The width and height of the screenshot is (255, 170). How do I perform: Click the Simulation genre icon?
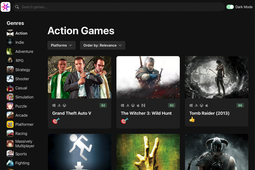(x=10, y=97)
